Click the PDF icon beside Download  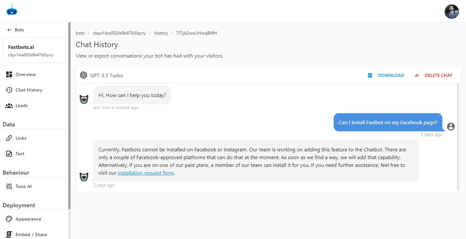click(x=370, y=75)
